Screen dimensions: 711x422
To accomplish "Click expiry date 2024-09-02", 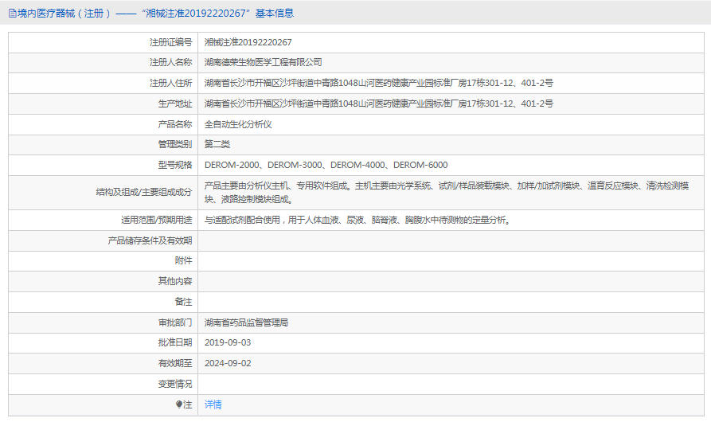I will [228, 364].
